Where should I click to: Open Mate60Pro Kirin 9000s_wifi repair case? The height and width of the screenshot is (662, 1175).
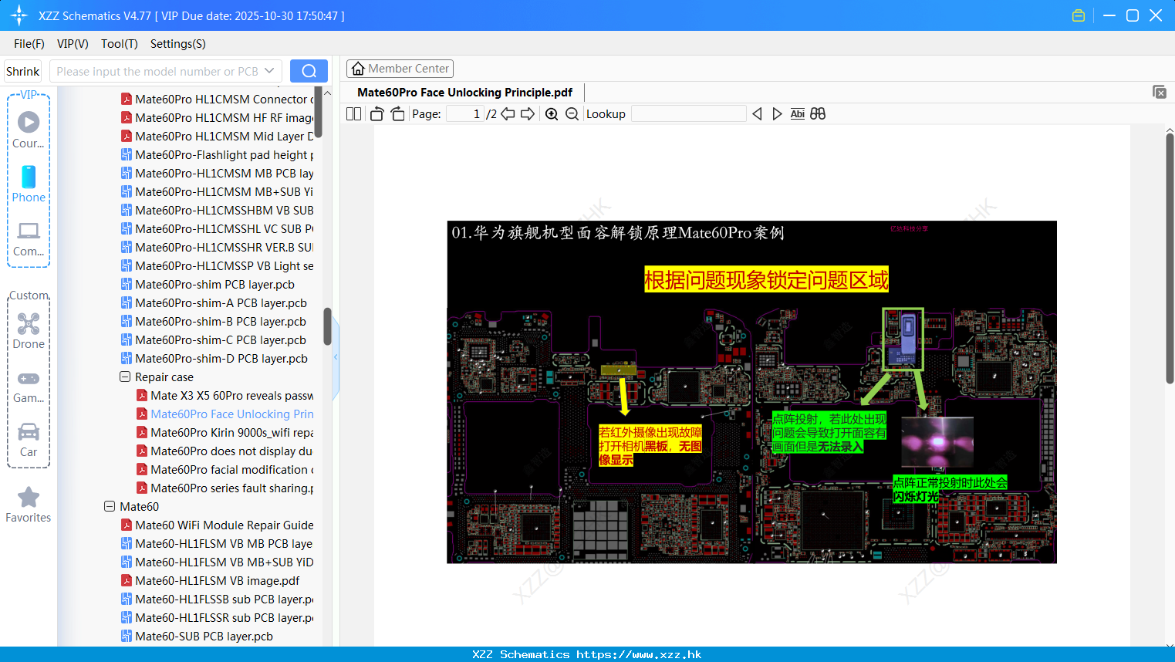[x=225, y=433]
